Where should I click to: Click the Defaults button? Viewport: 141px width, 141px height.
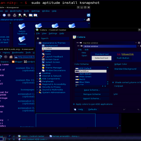click(x=92, y=109)
